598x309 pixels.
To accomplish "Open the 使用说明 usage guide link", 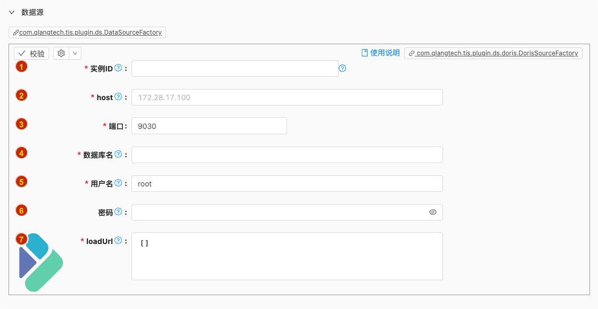I will click(x=380, y=53).
